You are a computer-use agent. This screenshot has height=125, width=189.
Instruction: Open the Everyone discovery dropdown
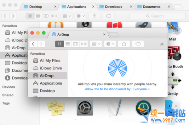(141, 89)
